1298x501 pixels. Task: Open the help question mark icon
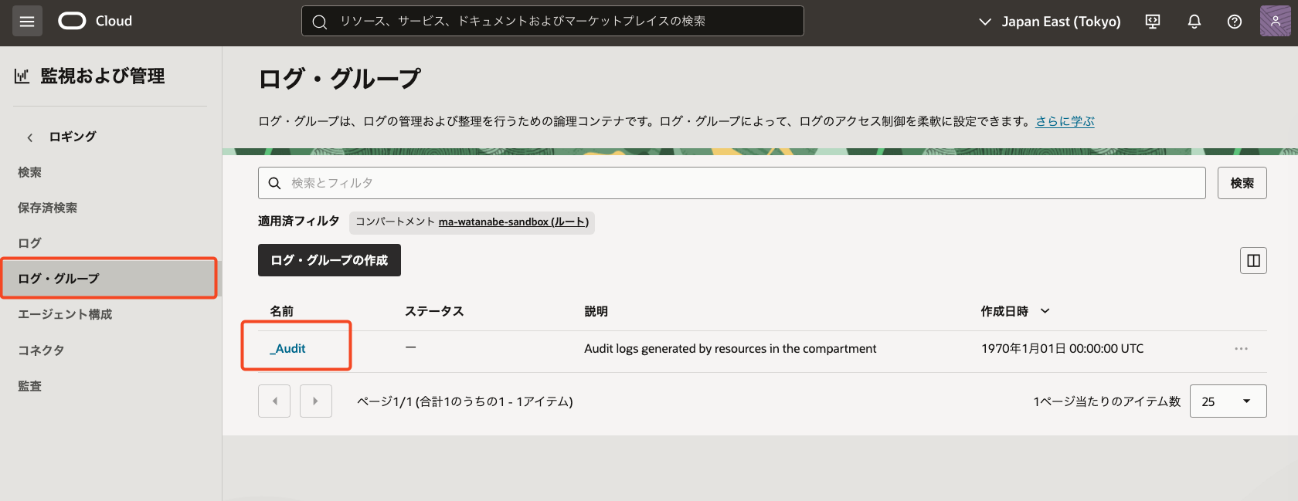click(1235, 22)
